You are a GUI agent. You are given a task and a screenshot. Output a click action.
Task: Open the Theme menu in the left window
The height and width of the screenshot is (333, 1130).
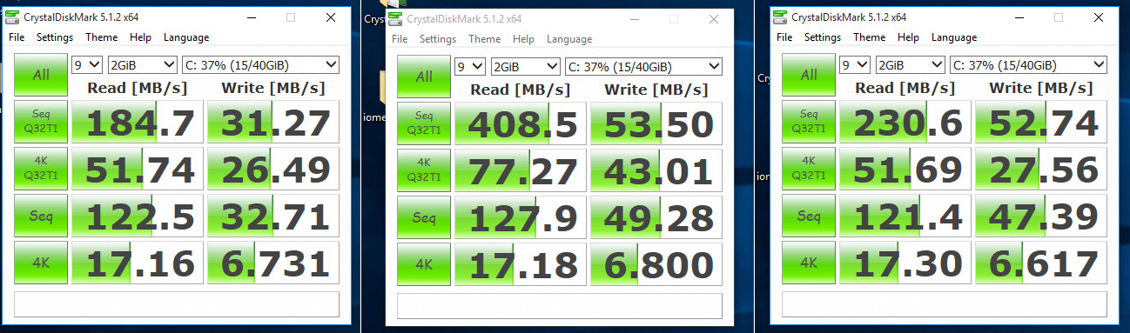pos(102,37)
